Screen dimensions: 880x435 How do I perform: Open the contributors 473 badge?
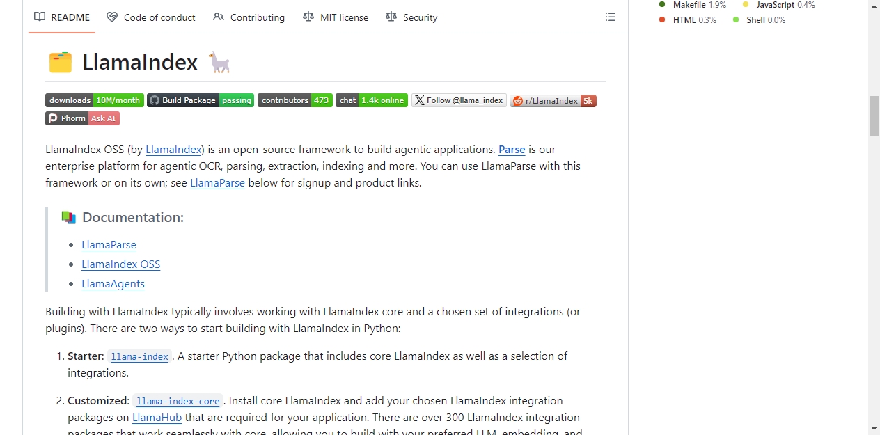(x=295, y=100)
